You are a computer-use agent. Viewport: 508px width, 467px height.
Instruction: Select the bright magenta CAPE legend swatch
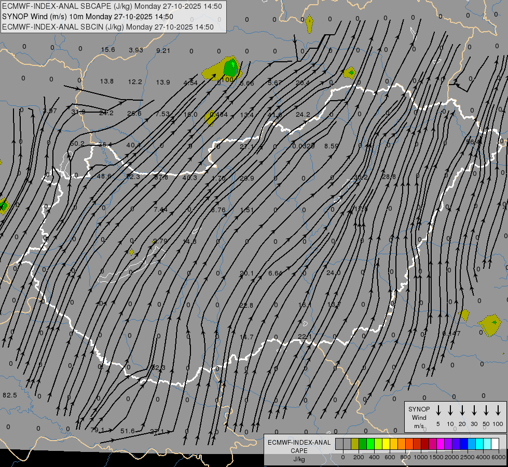(441, 444)
